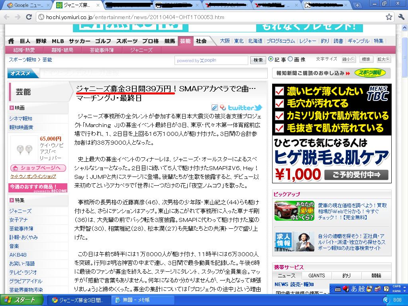The image size is (408, 306).
Task: Click the ショップページへ button
Action: [x=38, y=168]
